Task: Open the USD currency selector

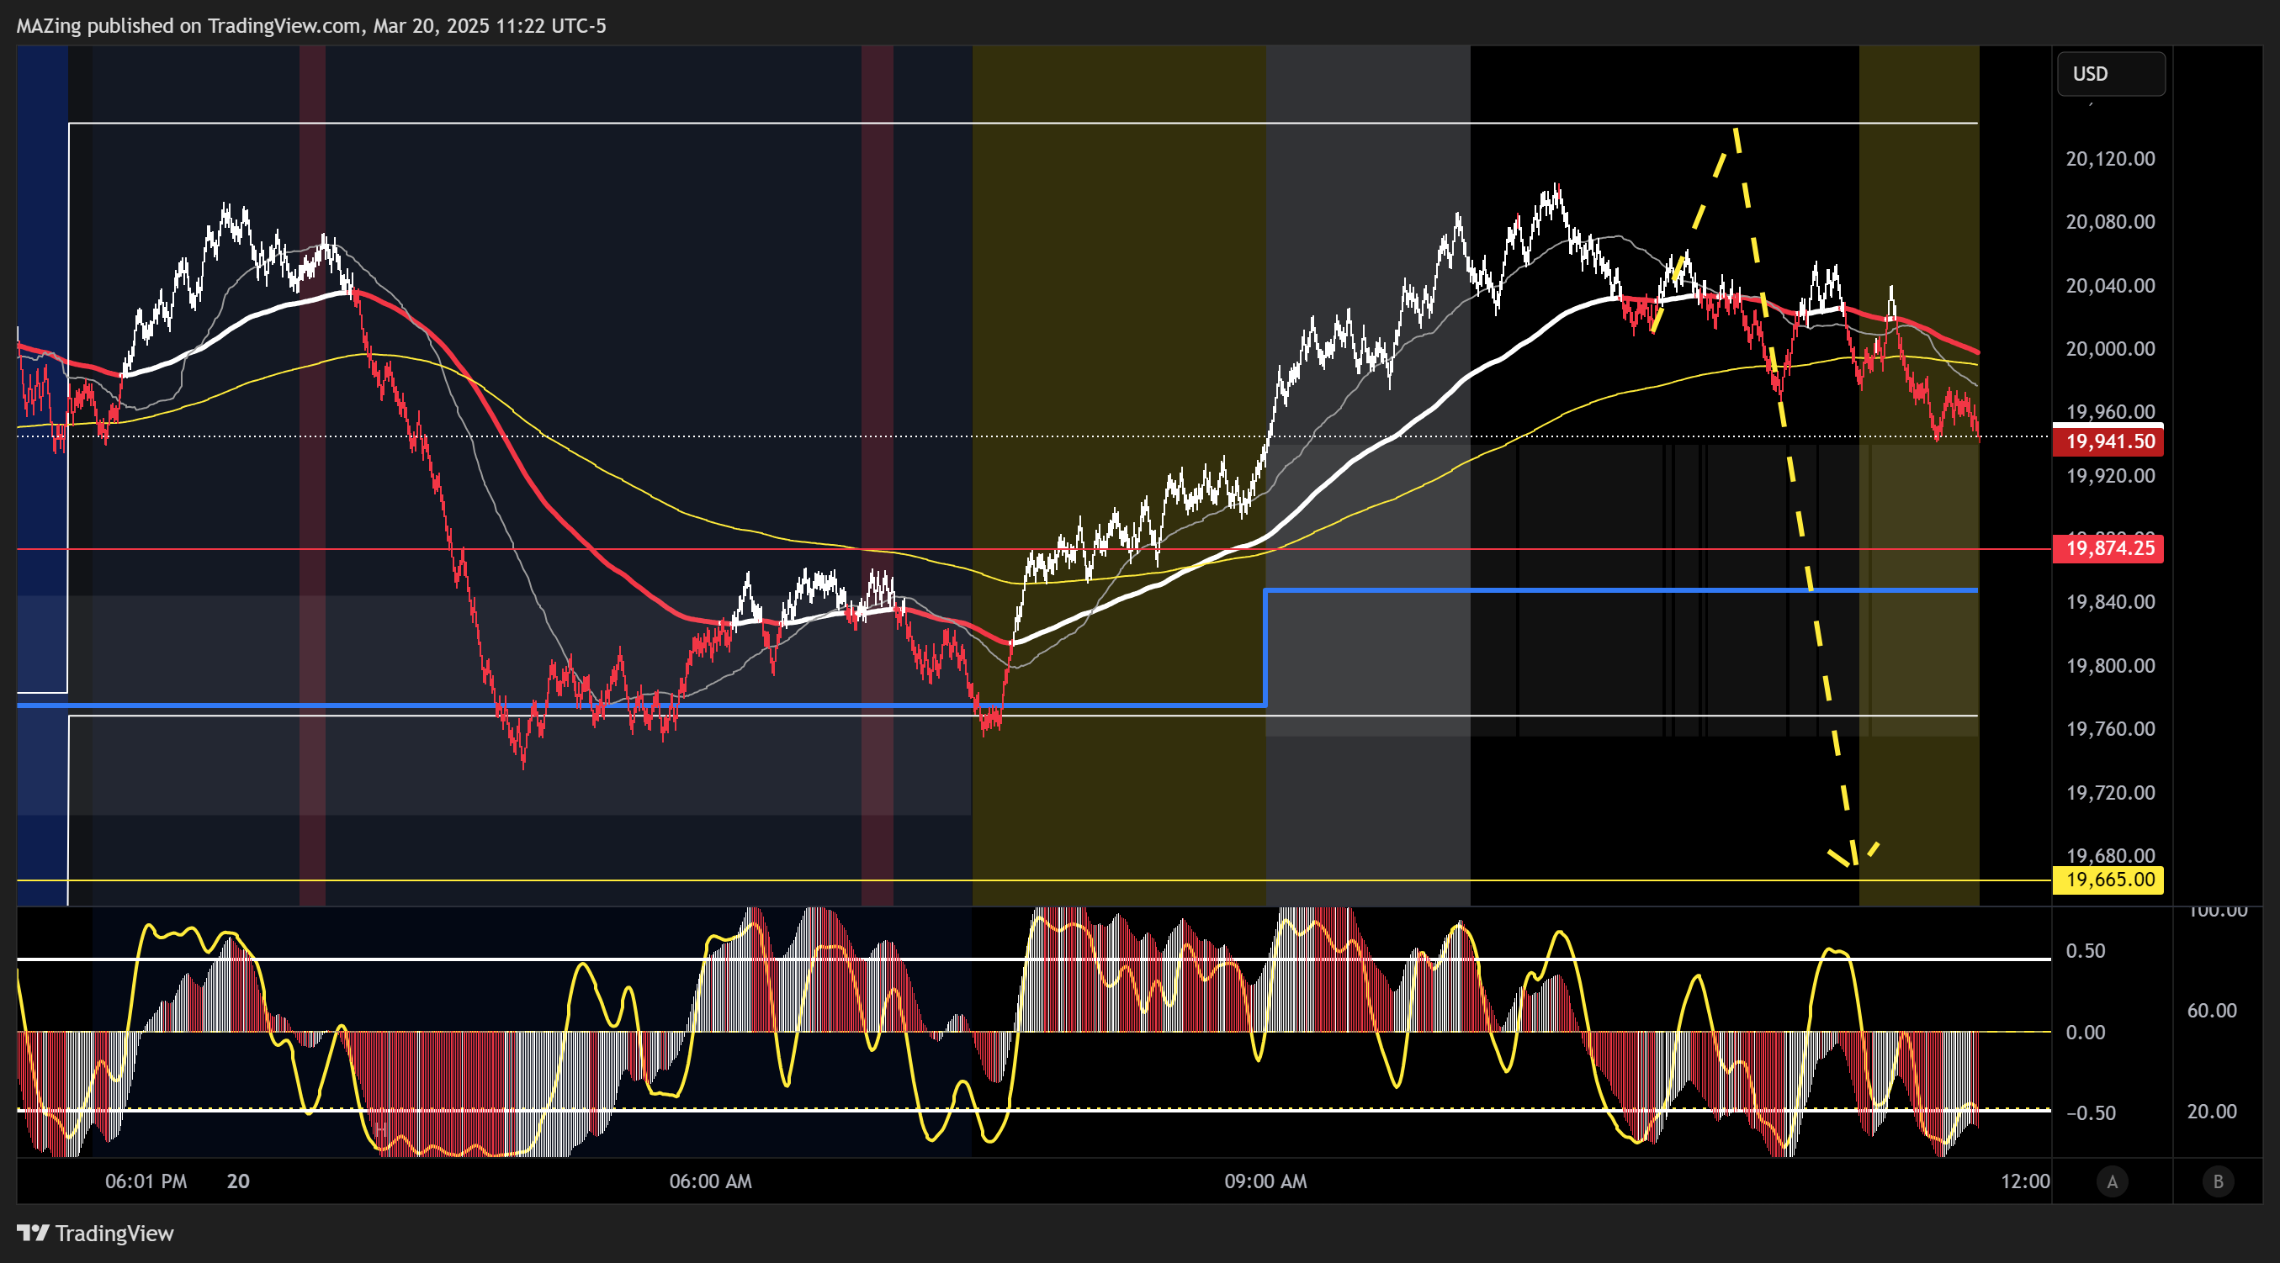Action: (x=2111, y=73)
